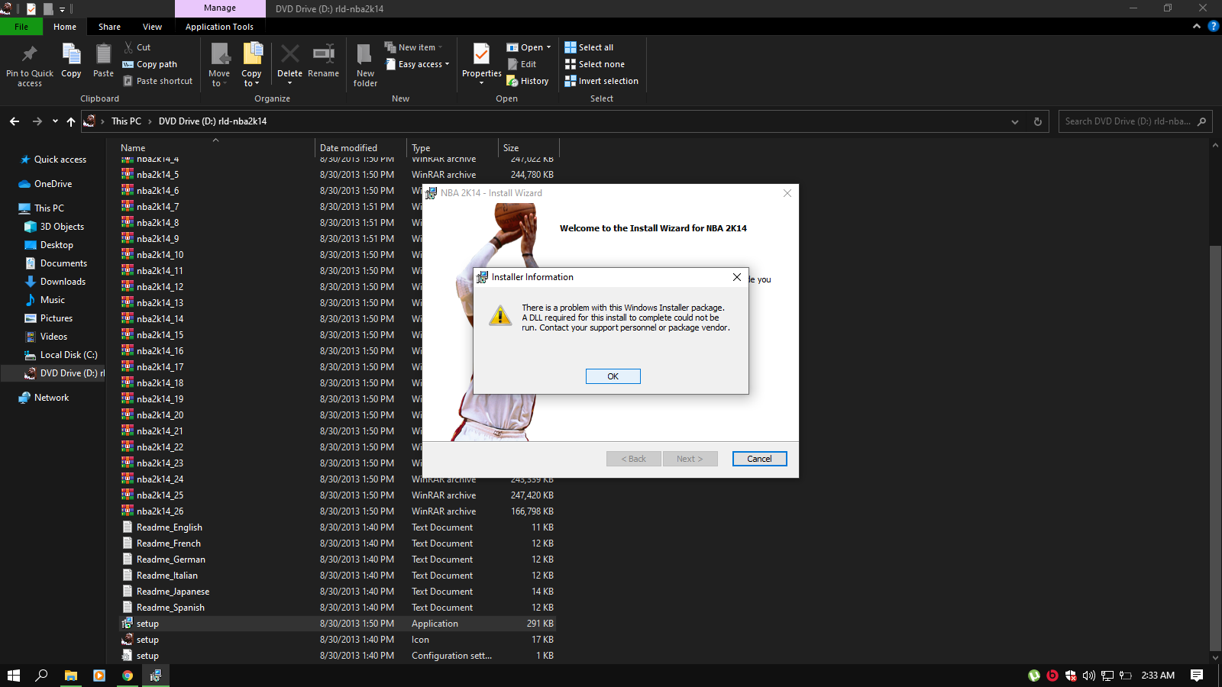Sort by the Size column header
1222x687 pixels.
click(529, 148)
